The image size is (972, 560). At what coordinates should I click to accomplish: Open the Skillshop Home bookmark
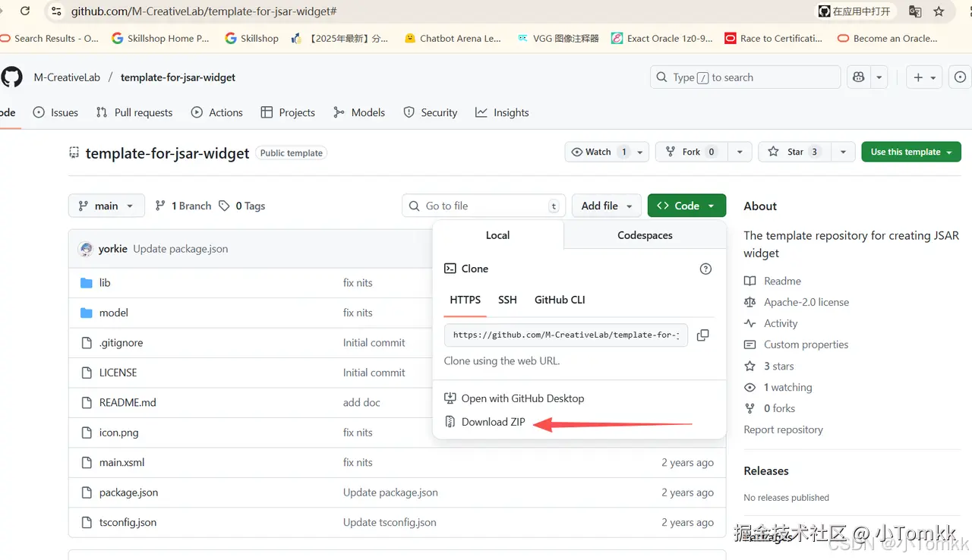[160, 38]
